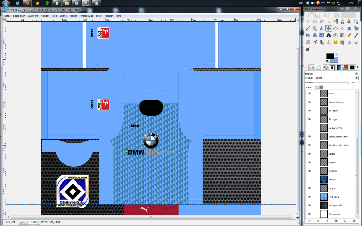
Task: Open the px unit dropdown in status bar
Action: pyautogui.click(x=23, y=222)
